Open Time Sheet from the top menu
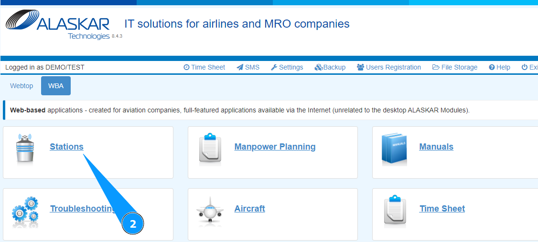The image size is (538, 242). pyautogui.click(x=204, y=67)
